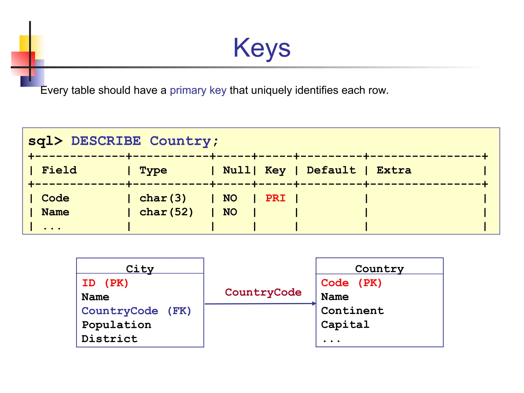Click the Keys slide title
This screenshot has width=524, height=393.
(262, 48)
